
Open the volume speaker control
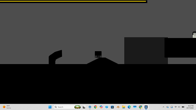(x=179, y=107)
